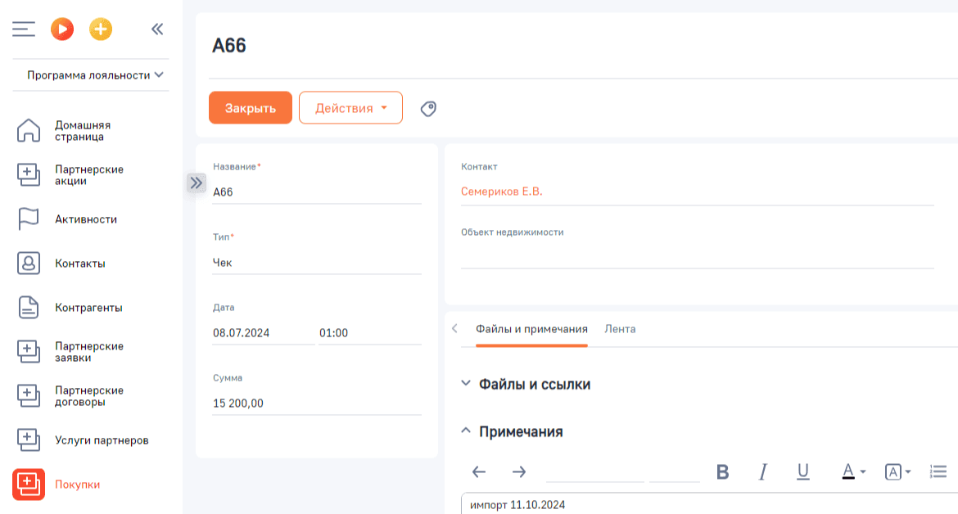Screen dimensions: 958x514
Task: Open the font family selector in editor
Action: pos(595,472)
